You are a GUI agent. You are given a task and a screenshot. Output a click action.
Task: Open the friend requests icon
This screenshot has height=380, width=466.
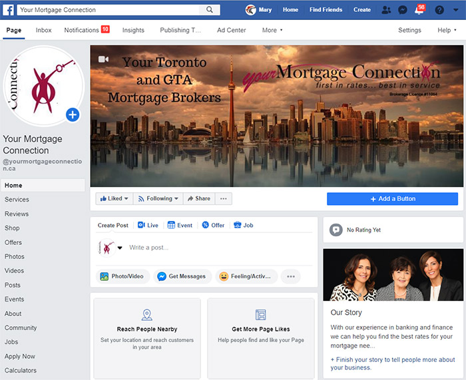(x=386, y=10)
